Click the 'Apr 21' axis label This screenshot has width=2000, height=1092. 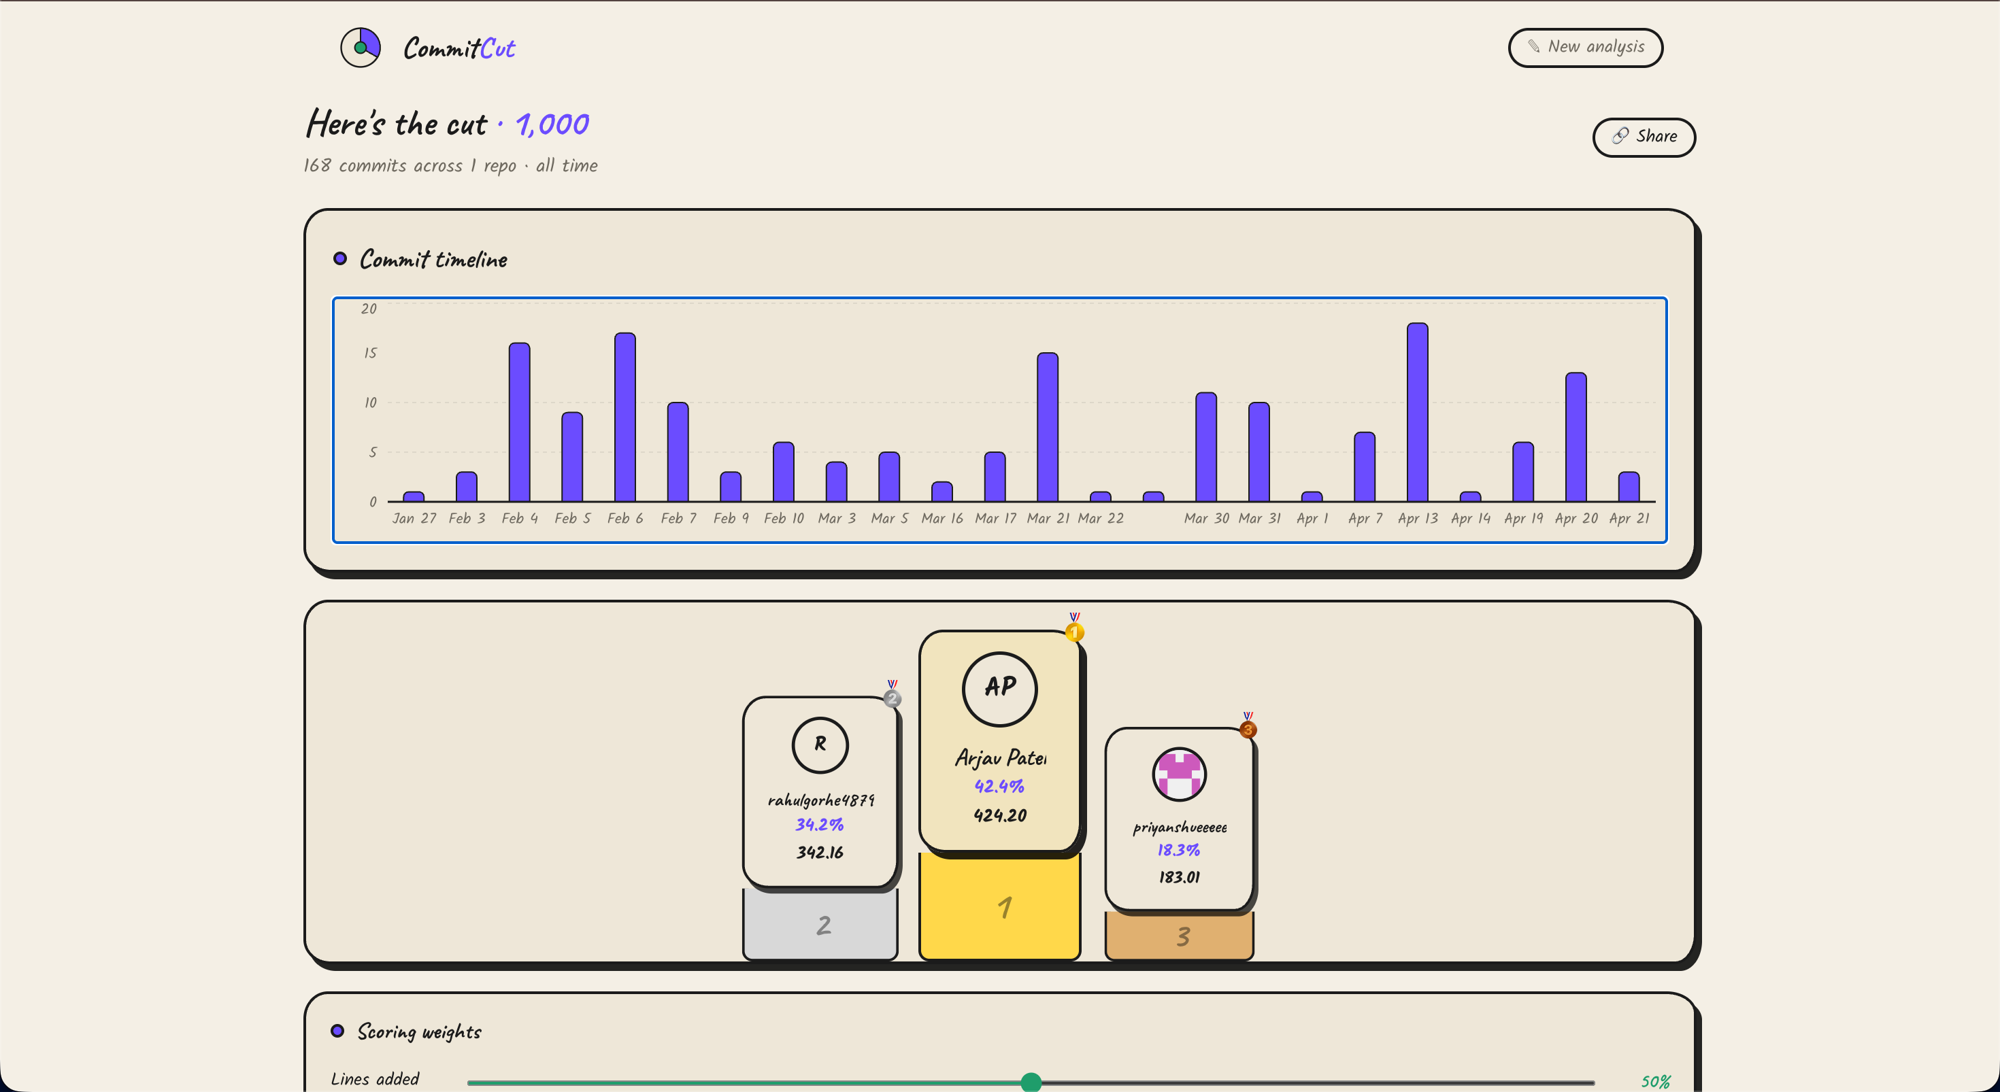(x=1629, y=517)
